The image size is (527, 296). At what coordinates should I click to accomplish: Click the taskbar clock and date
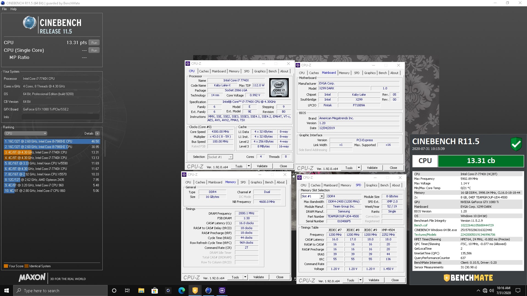(x=503, y=291)
